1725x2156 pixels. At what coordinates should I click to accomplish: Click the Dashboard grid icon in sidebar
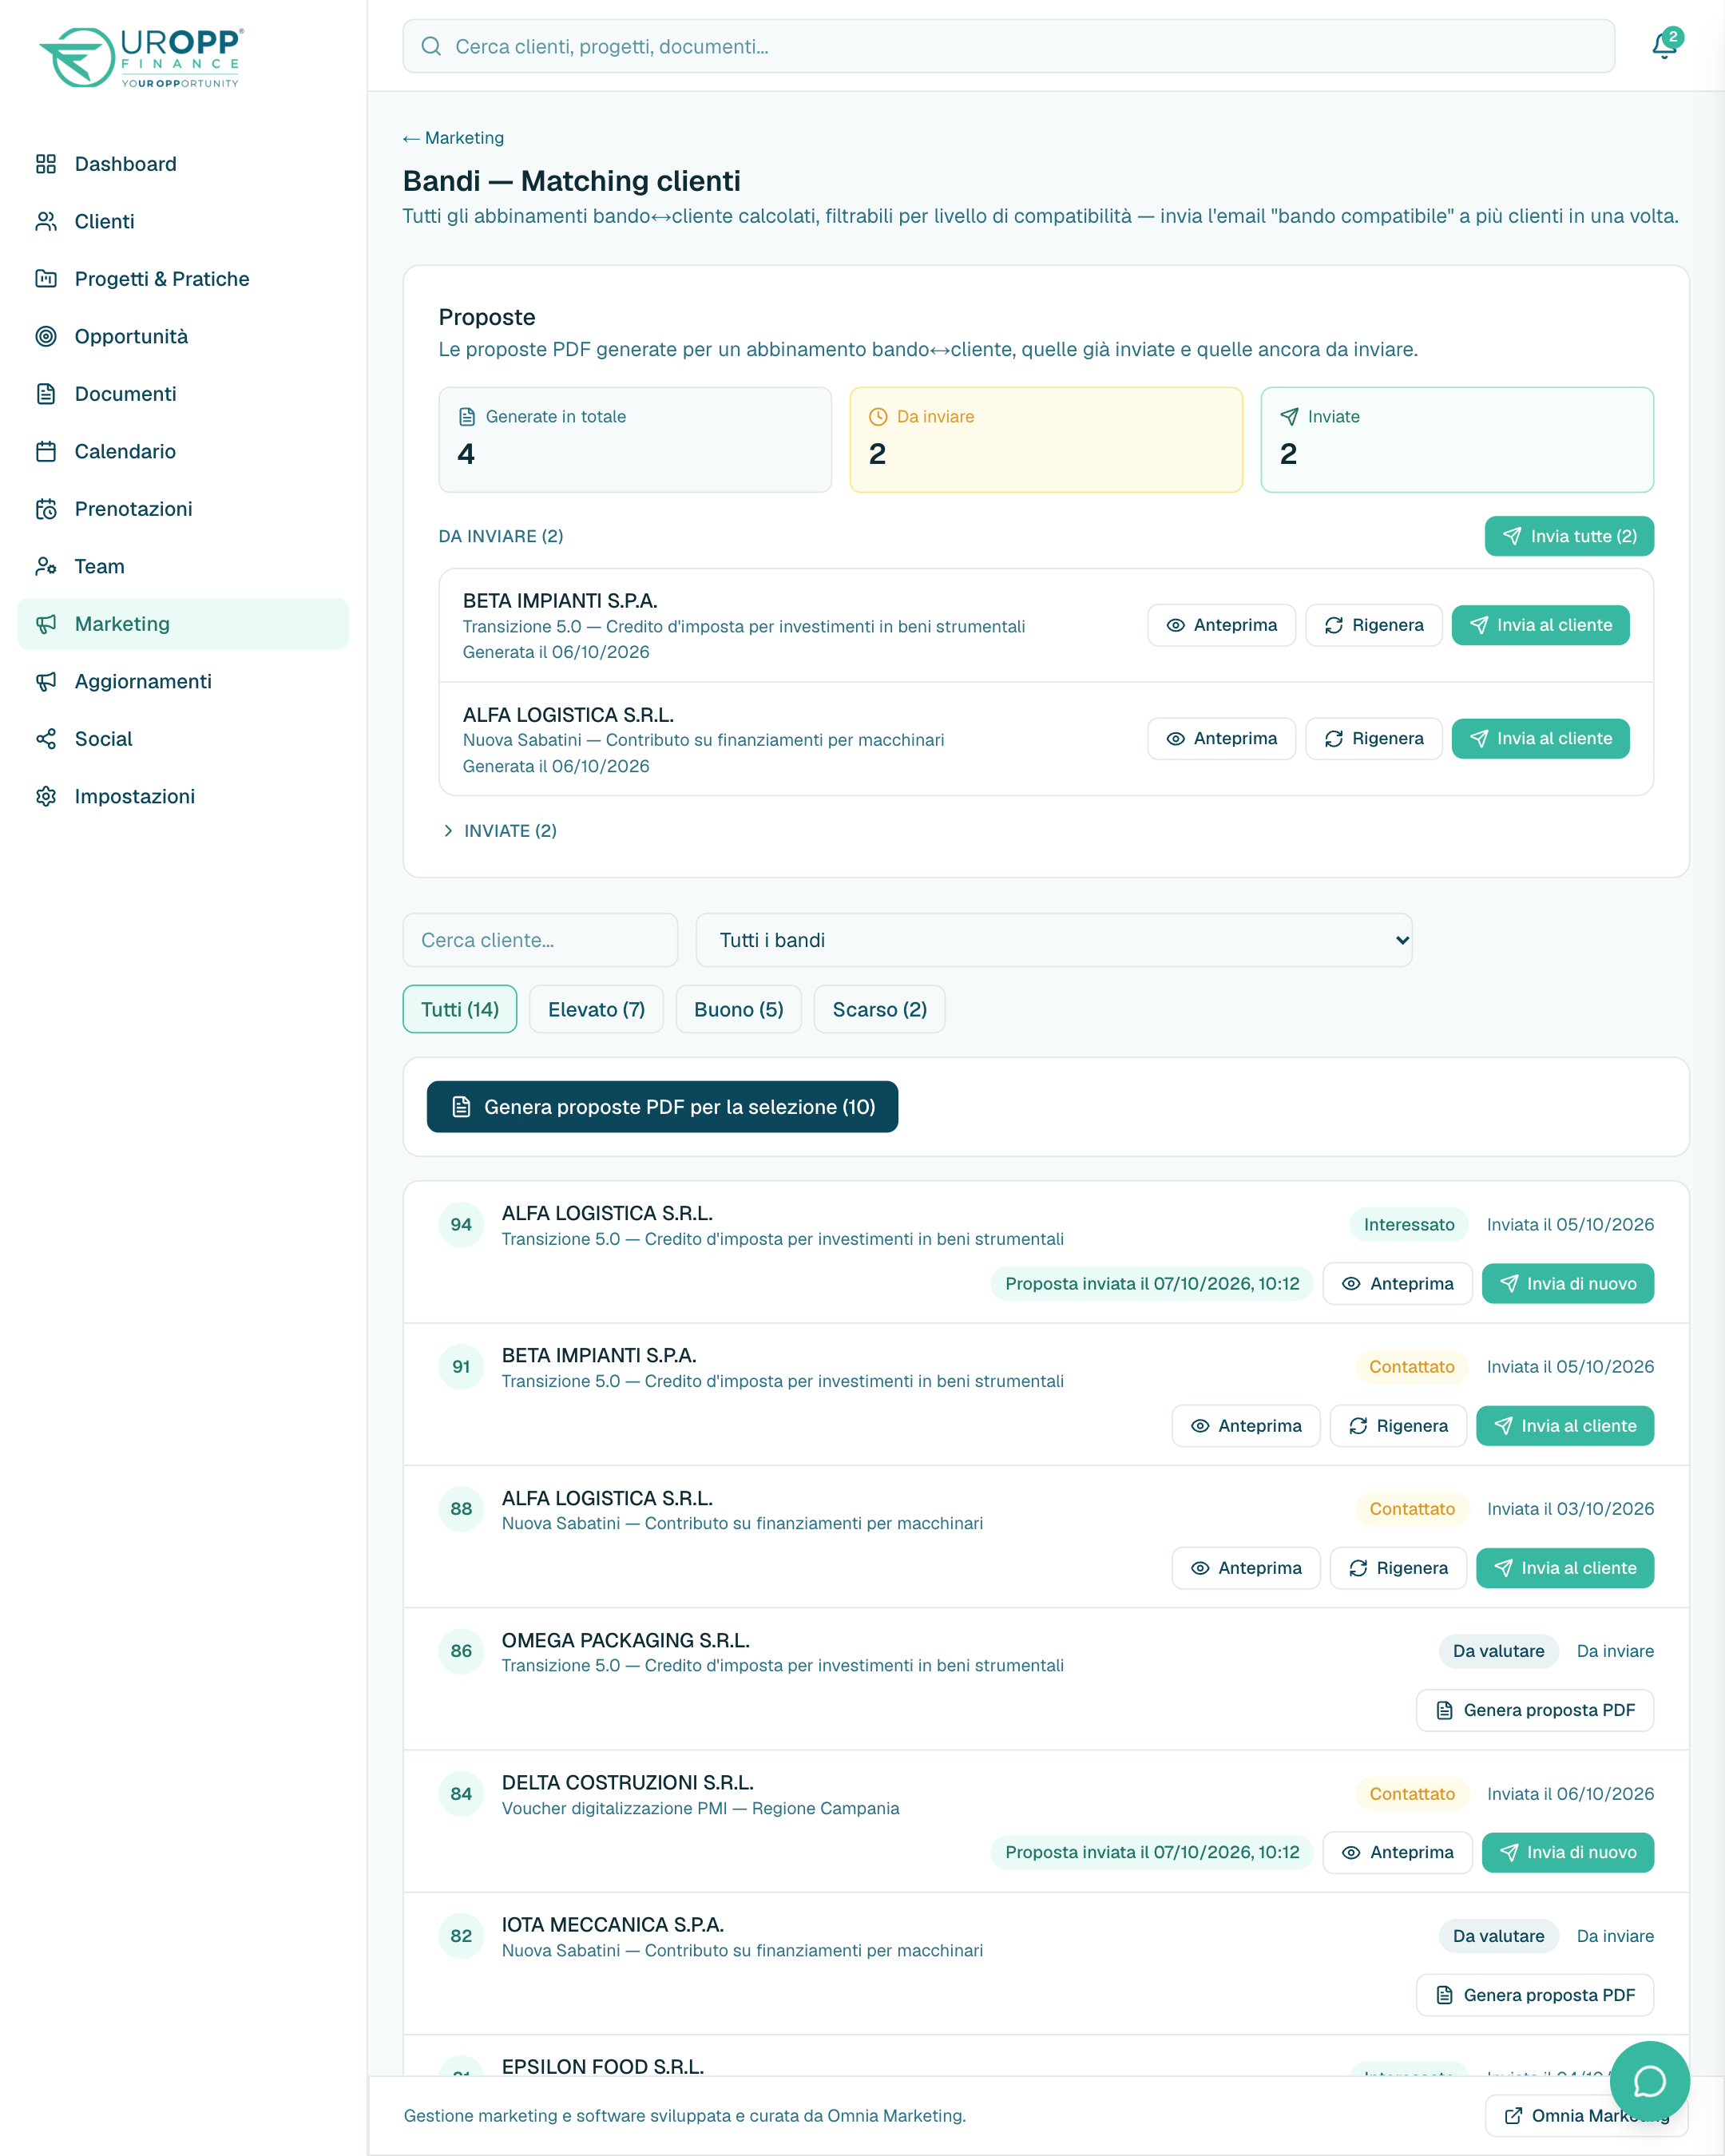click(46, 164)
